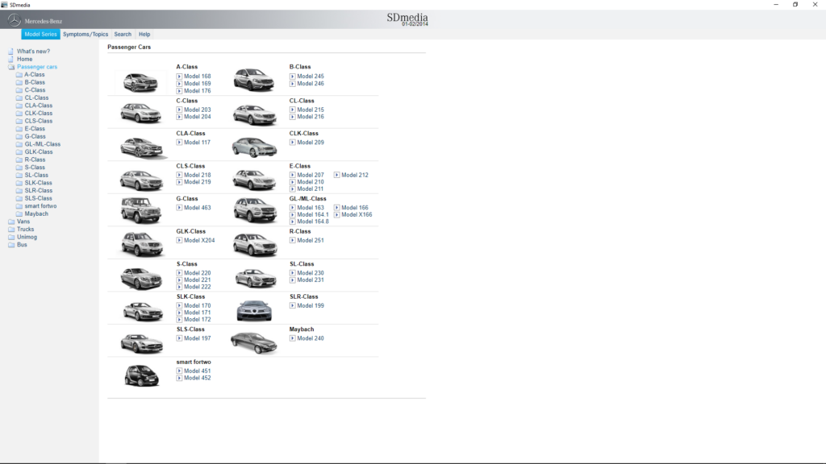Switch to the Symptoms/Topics tab
The image size is (826, 464).
(x=85, y=34)
